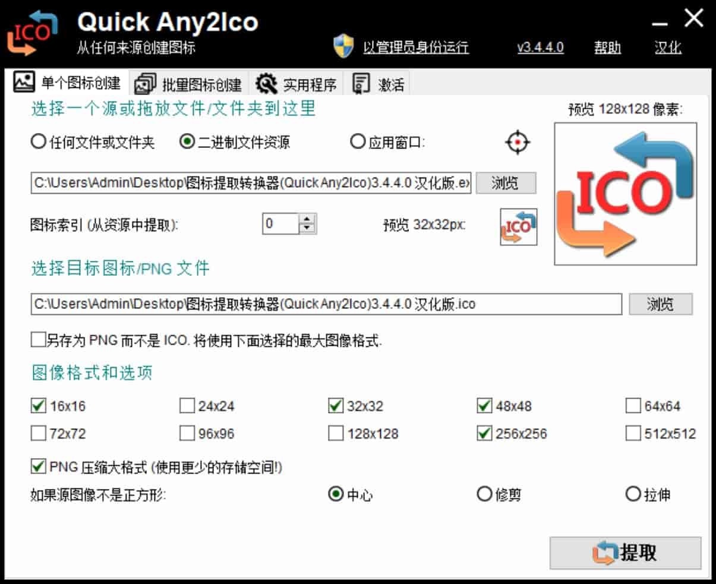
Task: Click 浏览 next to the source file path
Action: tap(506, 183)
